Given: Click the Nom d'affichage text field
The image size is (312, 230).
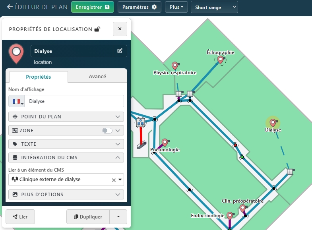Looking at the screenshot, I should pos(74,101).
